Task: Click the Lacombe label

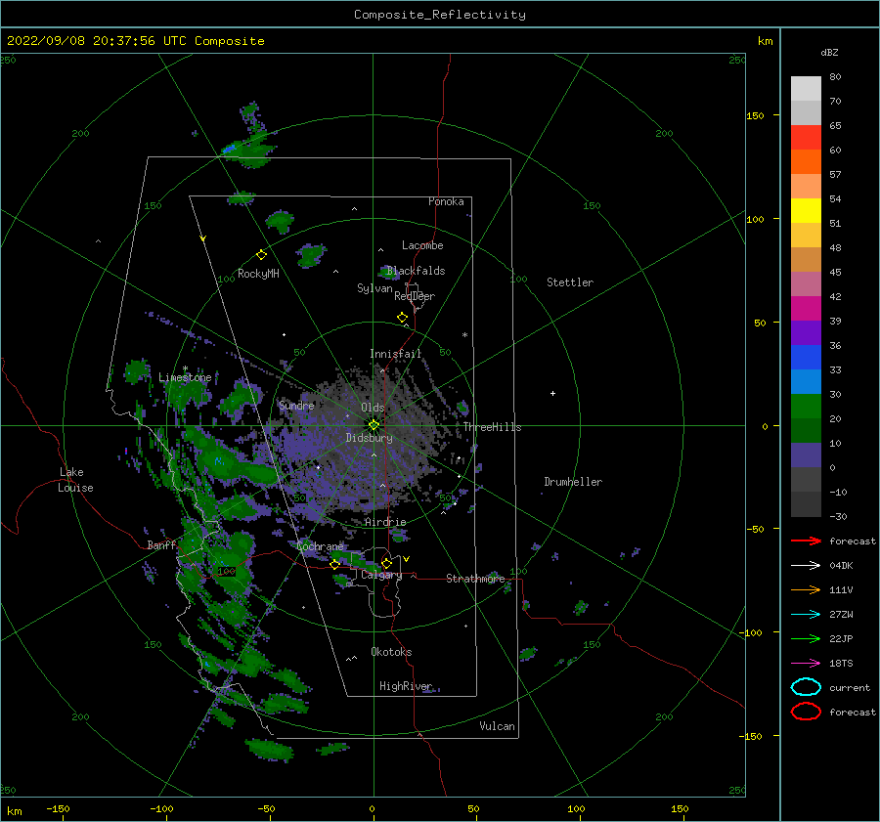Action: pos(422,245)
